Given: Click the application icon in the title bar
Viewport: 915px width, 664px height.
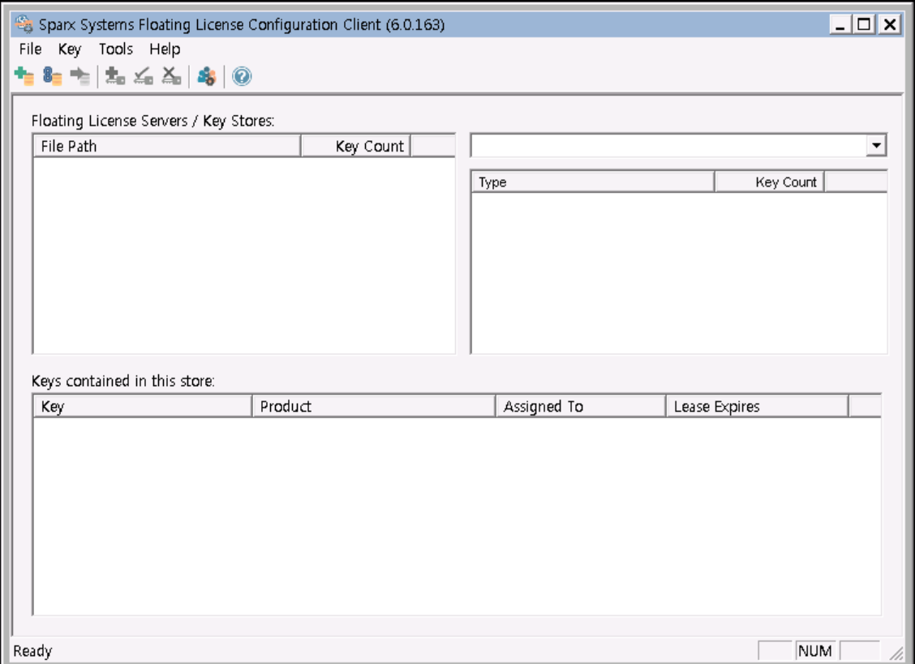Looking at the screenshot, I should point(24,24).
